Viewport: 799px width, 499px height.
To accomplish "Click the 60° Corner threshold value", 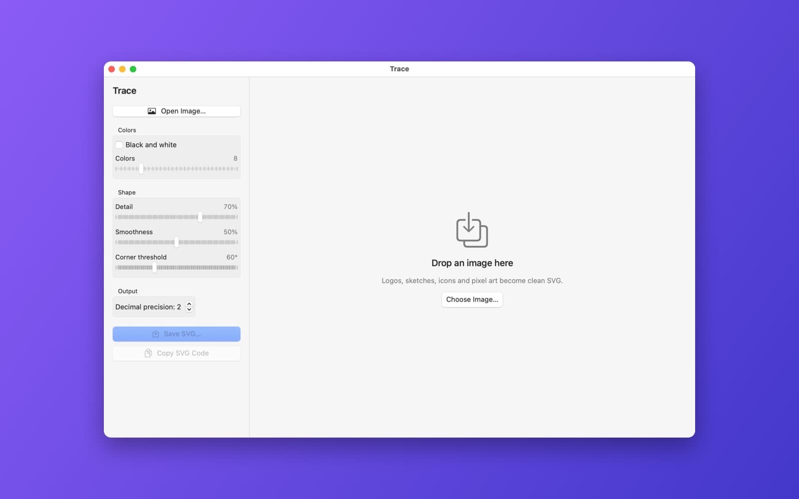I will point(232,257).
